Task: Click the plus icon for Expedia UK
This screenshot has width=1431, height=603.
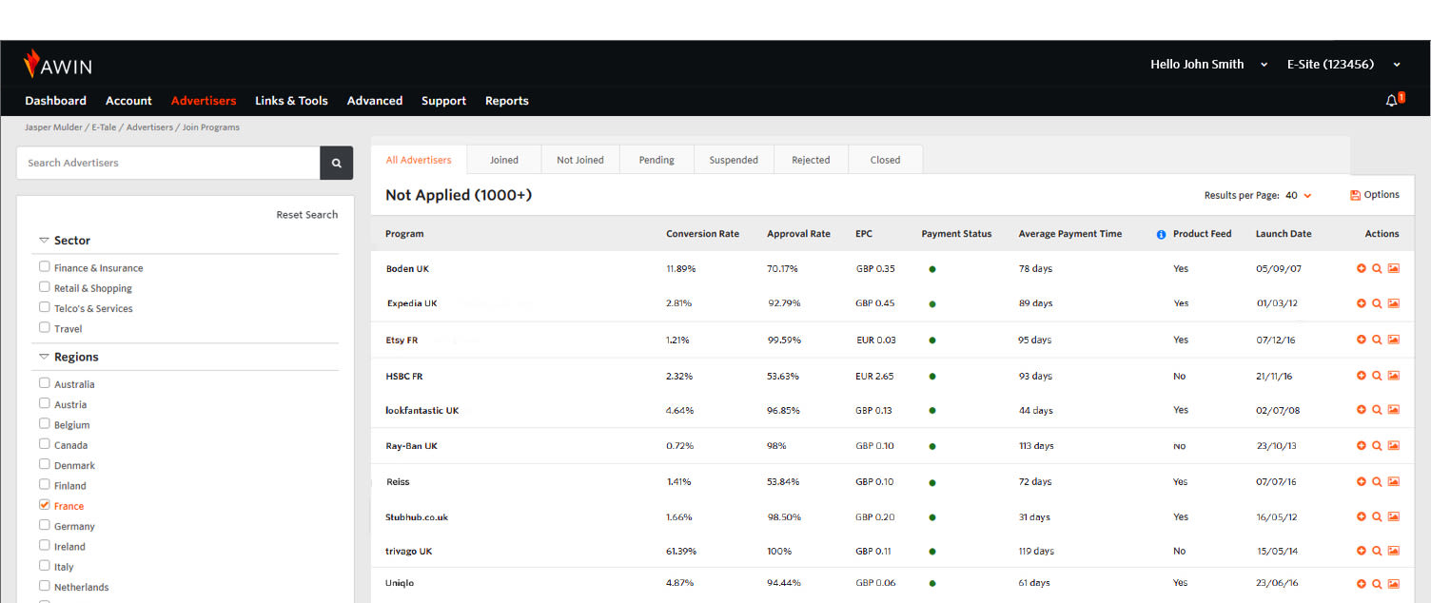Action: (x=1362, y=303)
